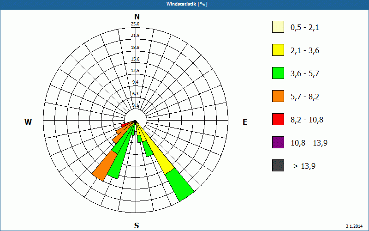Click the legend label '3,6 - 5,7'
The width and height of the screenshot is (369, 231).
pos(305,74)
